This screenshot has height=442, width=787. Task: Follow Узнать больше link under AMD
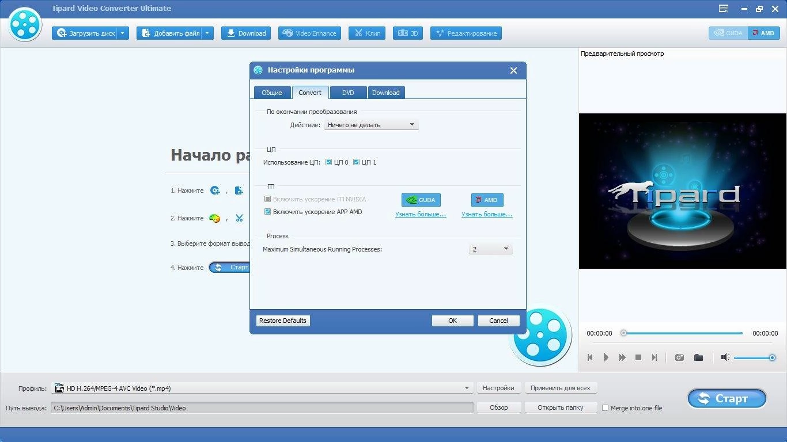click(487, 214)
